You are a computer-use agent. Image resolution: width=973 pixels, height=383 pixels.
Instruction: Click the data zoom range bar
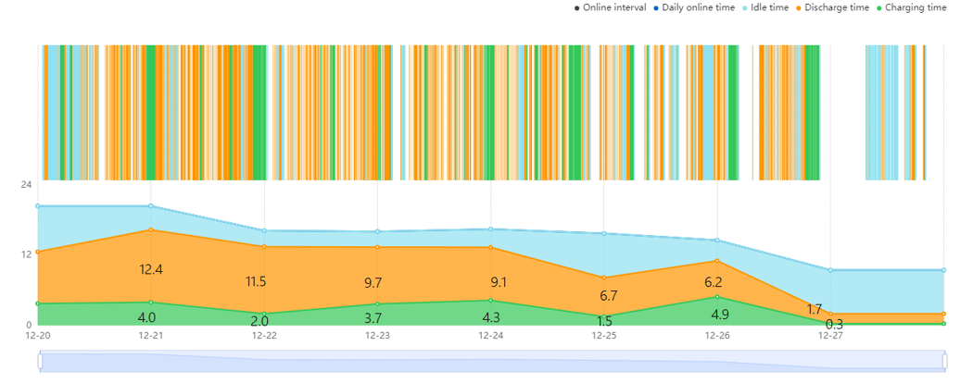pos(493,362)
